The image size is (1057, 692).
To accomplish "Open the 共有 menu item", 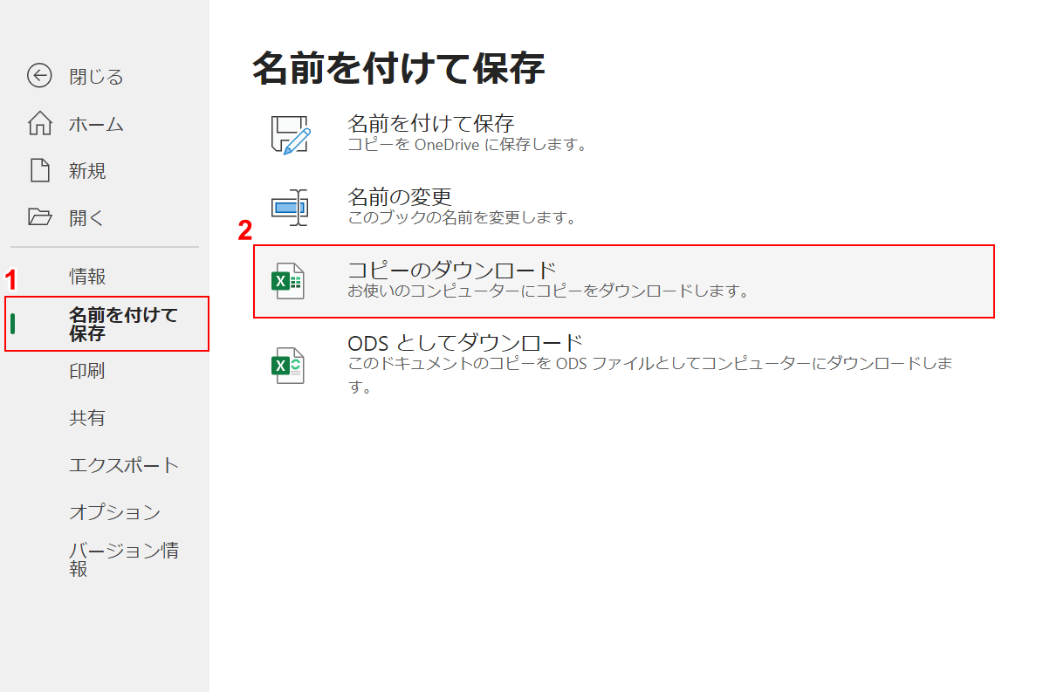I will (87, 418).
